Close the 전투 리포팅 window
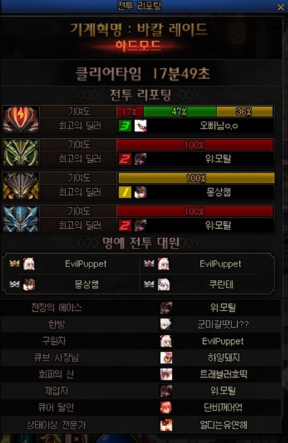Screen dimensions: 288x443 [281, 7]
